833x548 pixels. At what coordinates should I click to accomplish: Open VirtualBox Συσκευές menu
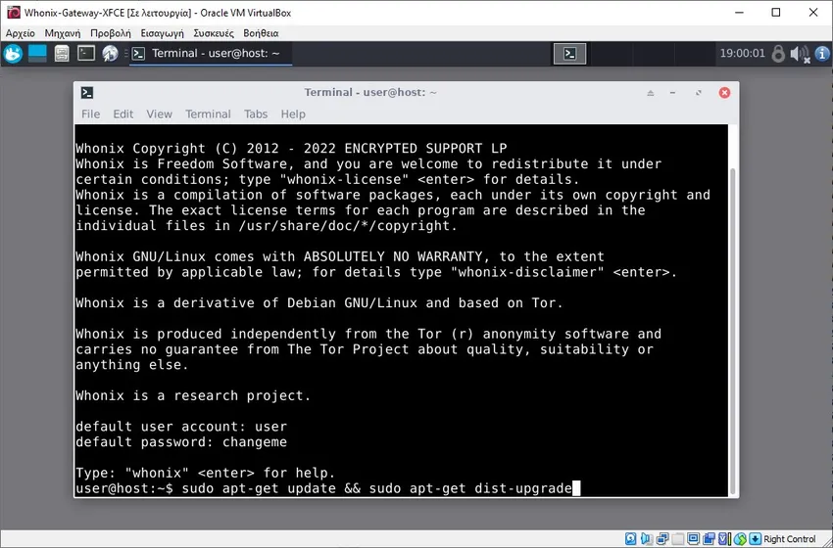pyautogui.click(x=214, y=33)
